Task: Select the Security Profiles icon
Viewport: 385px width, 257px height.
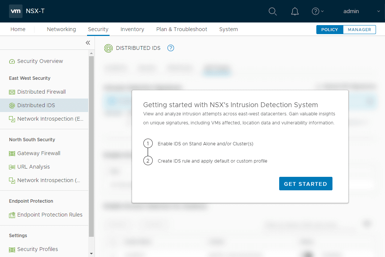Action: pos(12,249)
